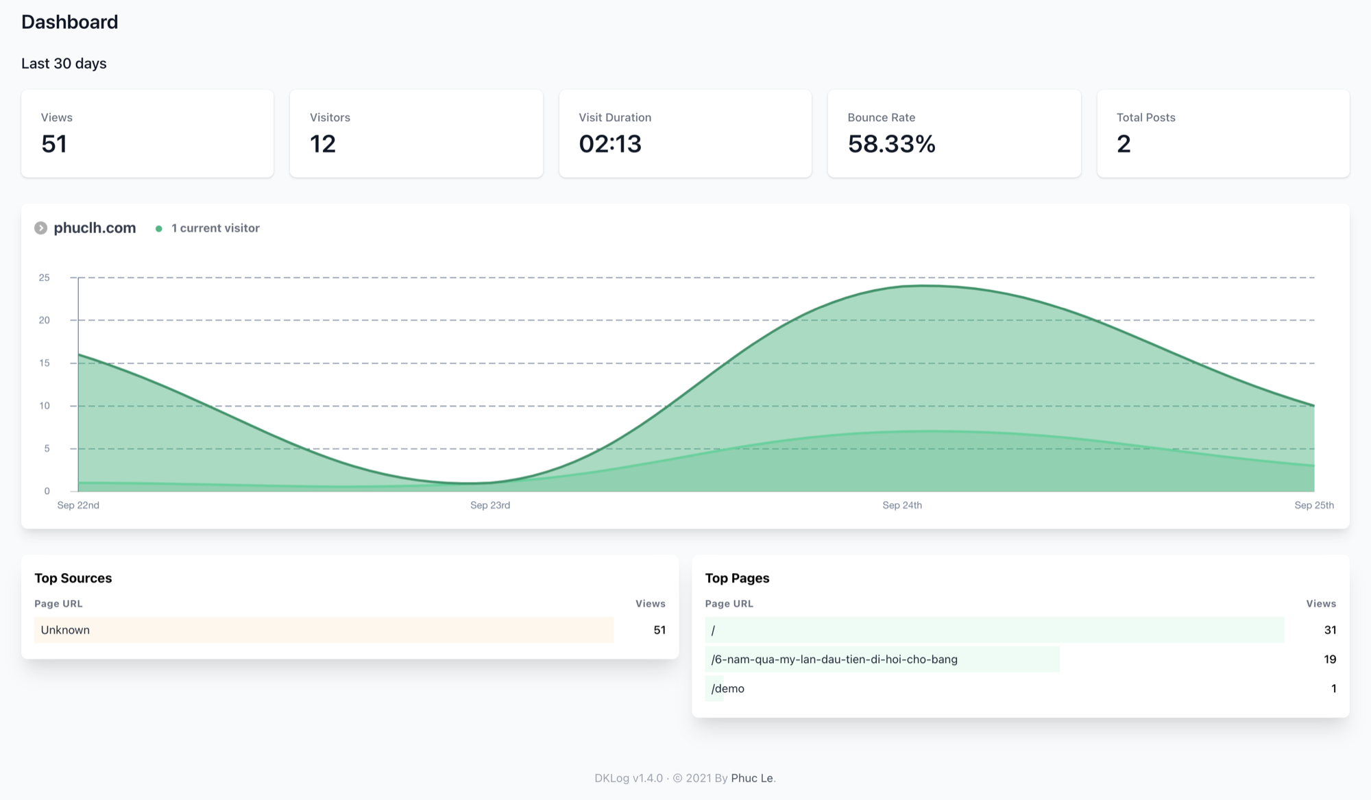Click the 58.33% bounce rate value
This screenshot has height=800, width=1371.
891,144
